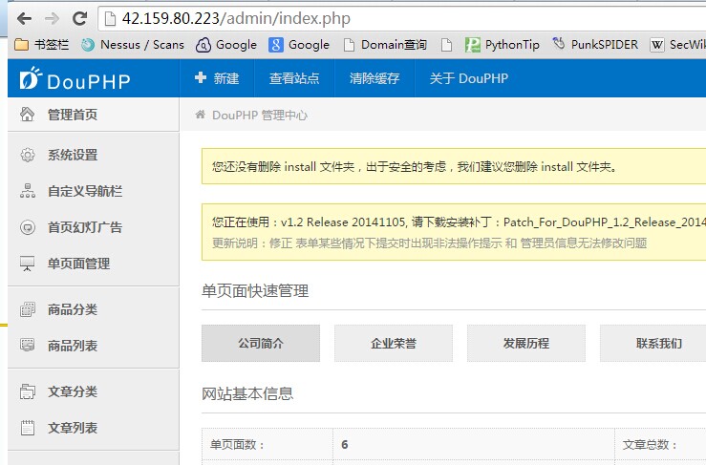Click 清除缓存 in the top navigation
The height and width of the screenshot is (465, 706).
coord(374,78)
